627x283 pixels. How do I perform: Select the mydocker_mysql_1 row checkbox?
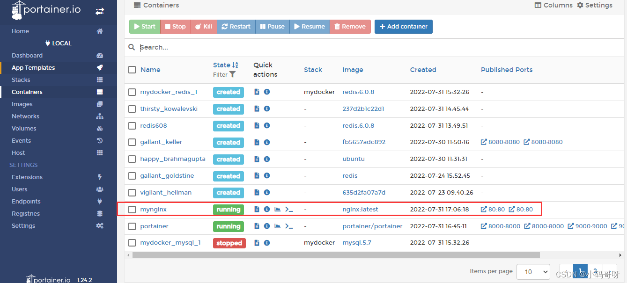point(132,243)
